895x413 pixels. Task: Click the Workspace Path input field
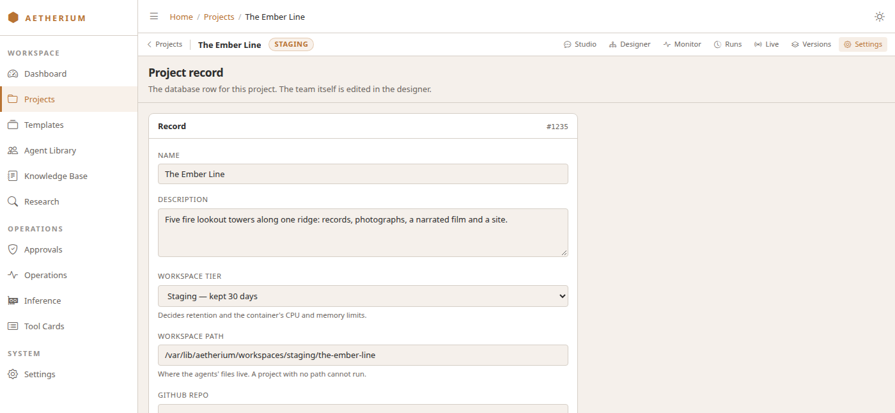[363, 355]
